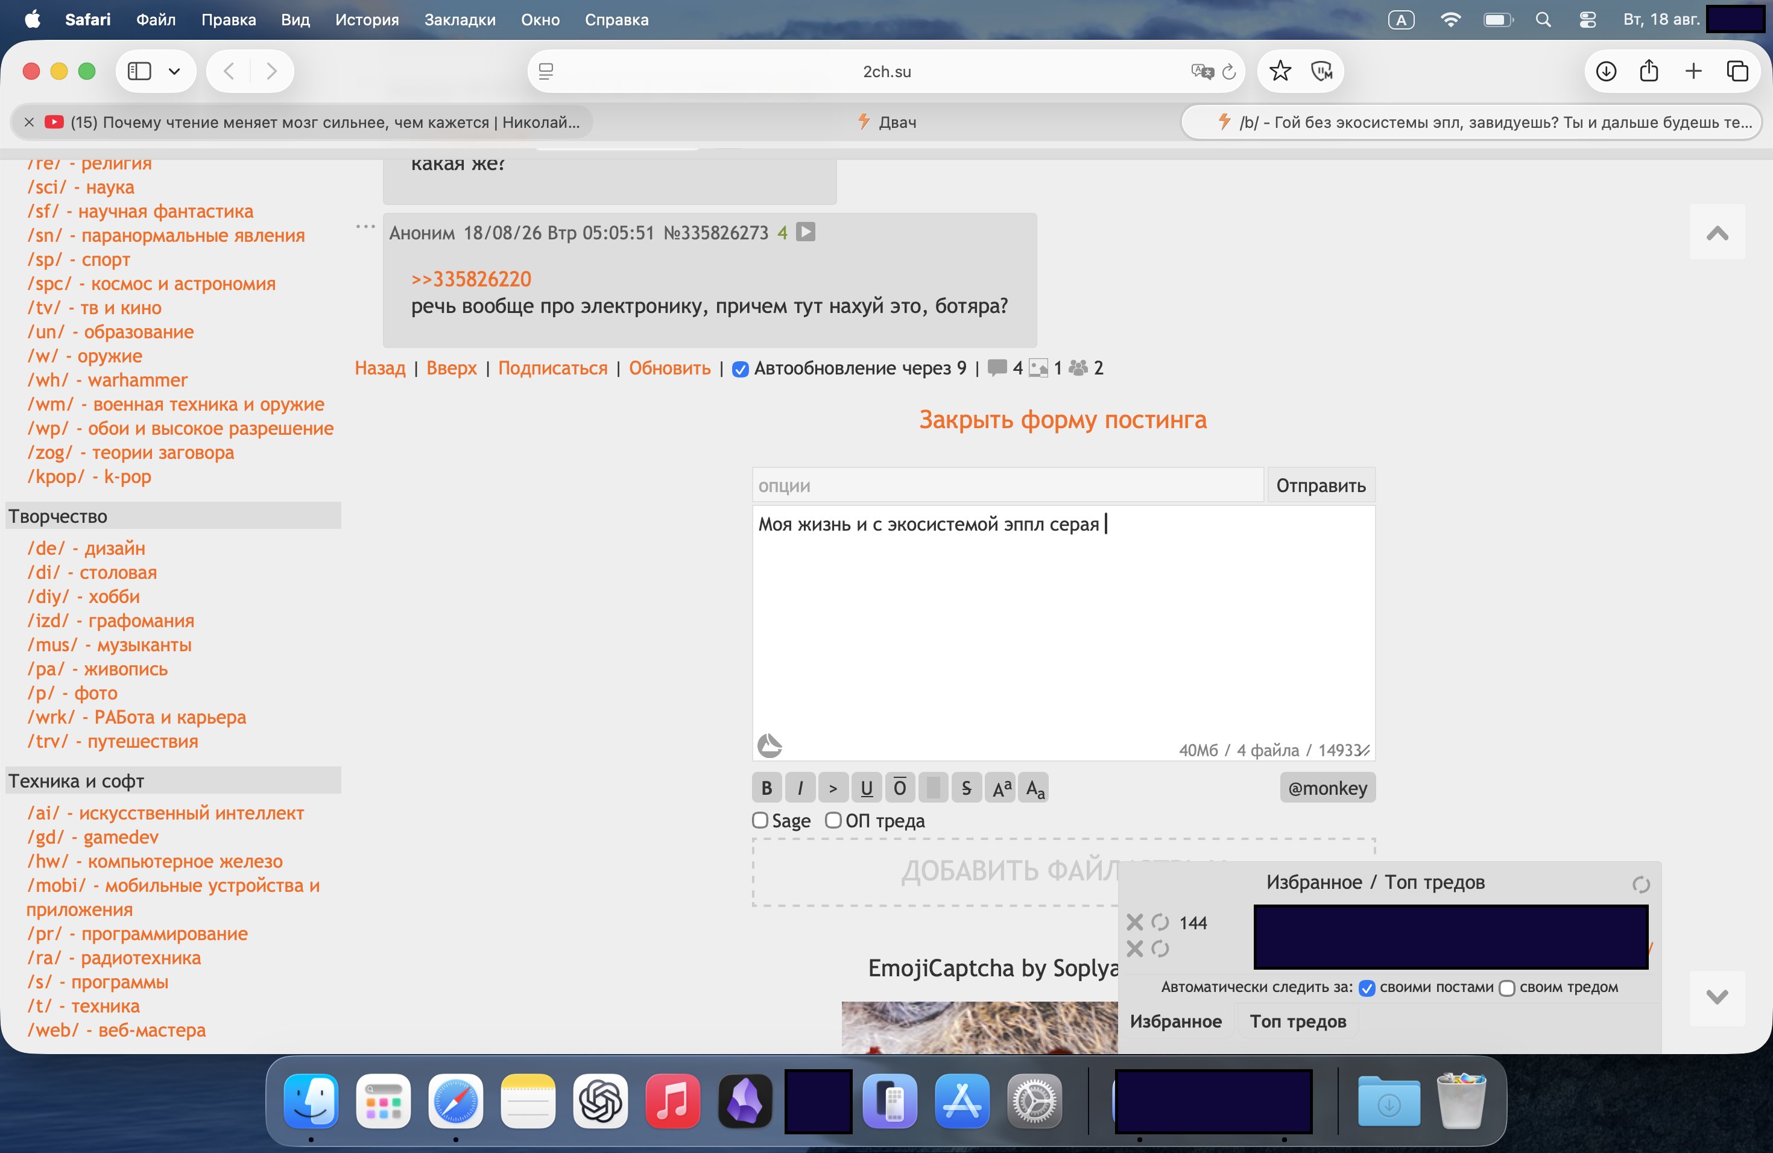Follow the Подписаться link
This screenshot has height=1153, width=1773.
(553, 368)
